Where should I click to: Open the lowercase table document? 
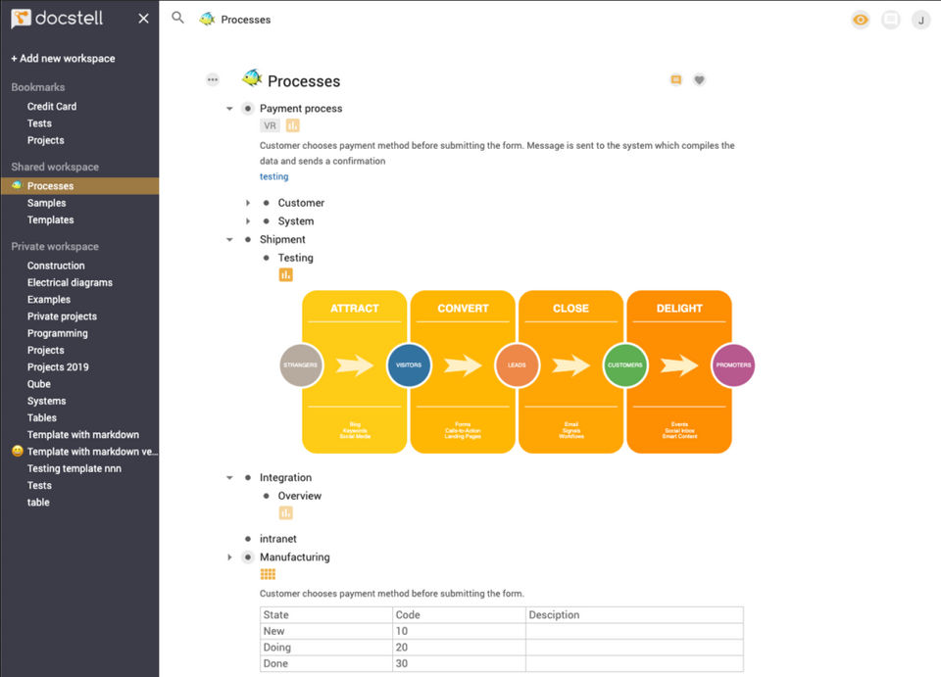point(38,502)
